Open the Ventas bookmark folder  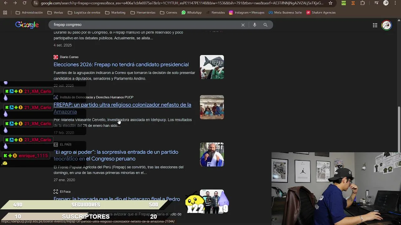(x=55, y=12)
